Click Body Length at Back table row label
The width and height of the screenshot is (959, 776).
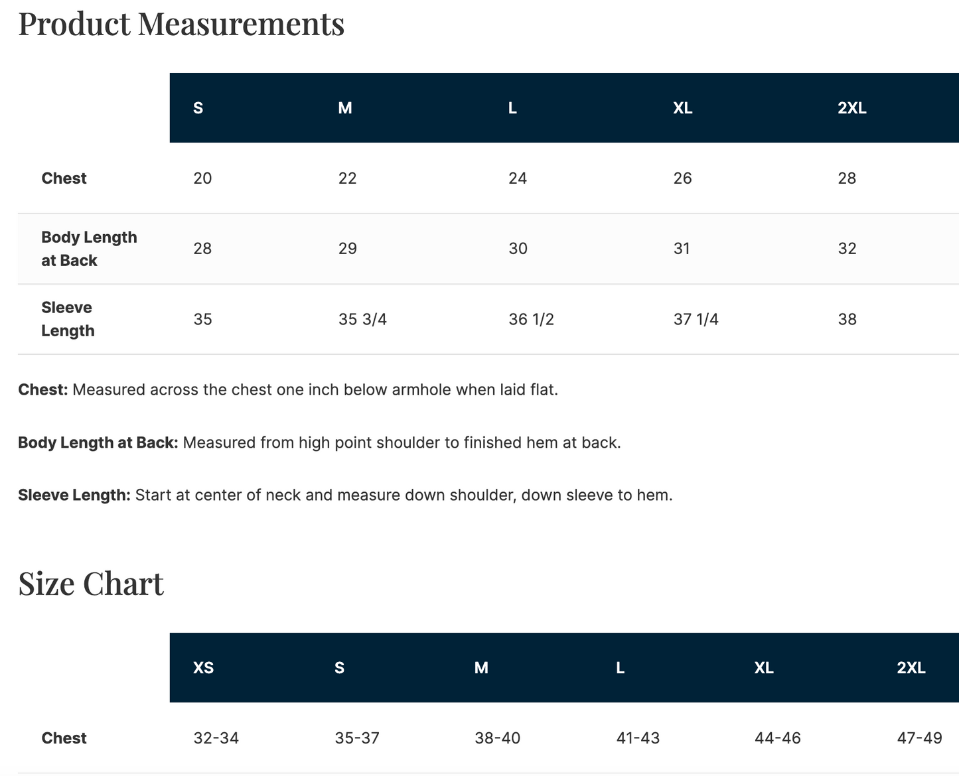[x=89, y=249]
